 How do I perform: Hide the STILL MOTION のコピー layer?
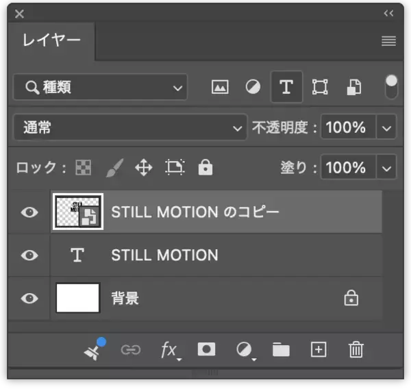29,212
